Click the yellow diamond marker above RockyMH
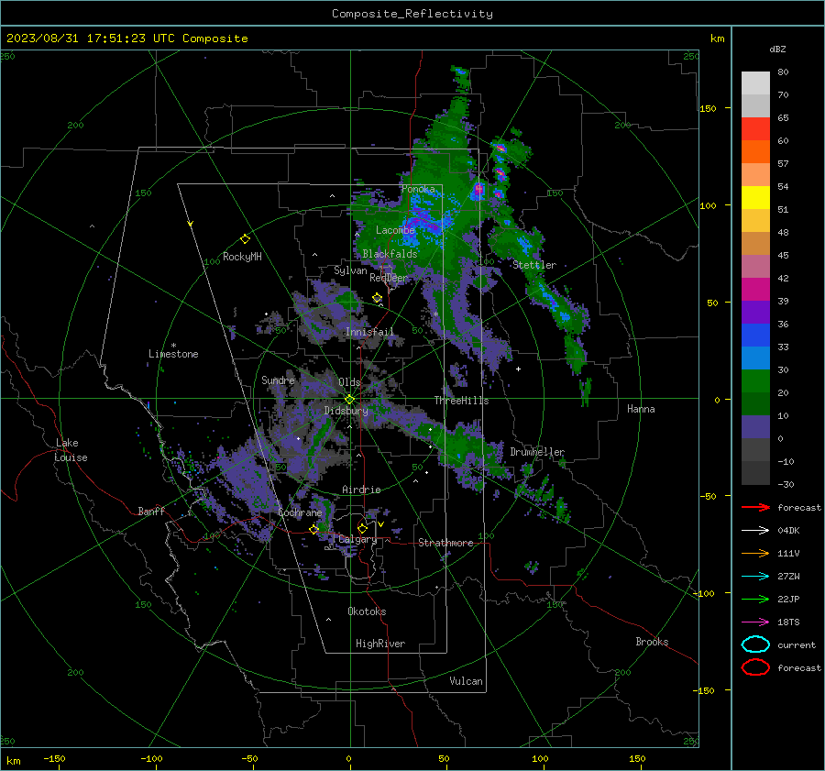 click(x=245, y=239)
